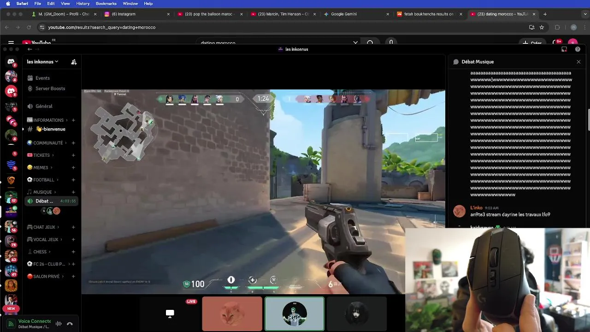Switch to fetah boukhencha results tab
Image resolution: width=590 pixels, height=332 pixels.
pyautogui.click(x=429, y=14)
